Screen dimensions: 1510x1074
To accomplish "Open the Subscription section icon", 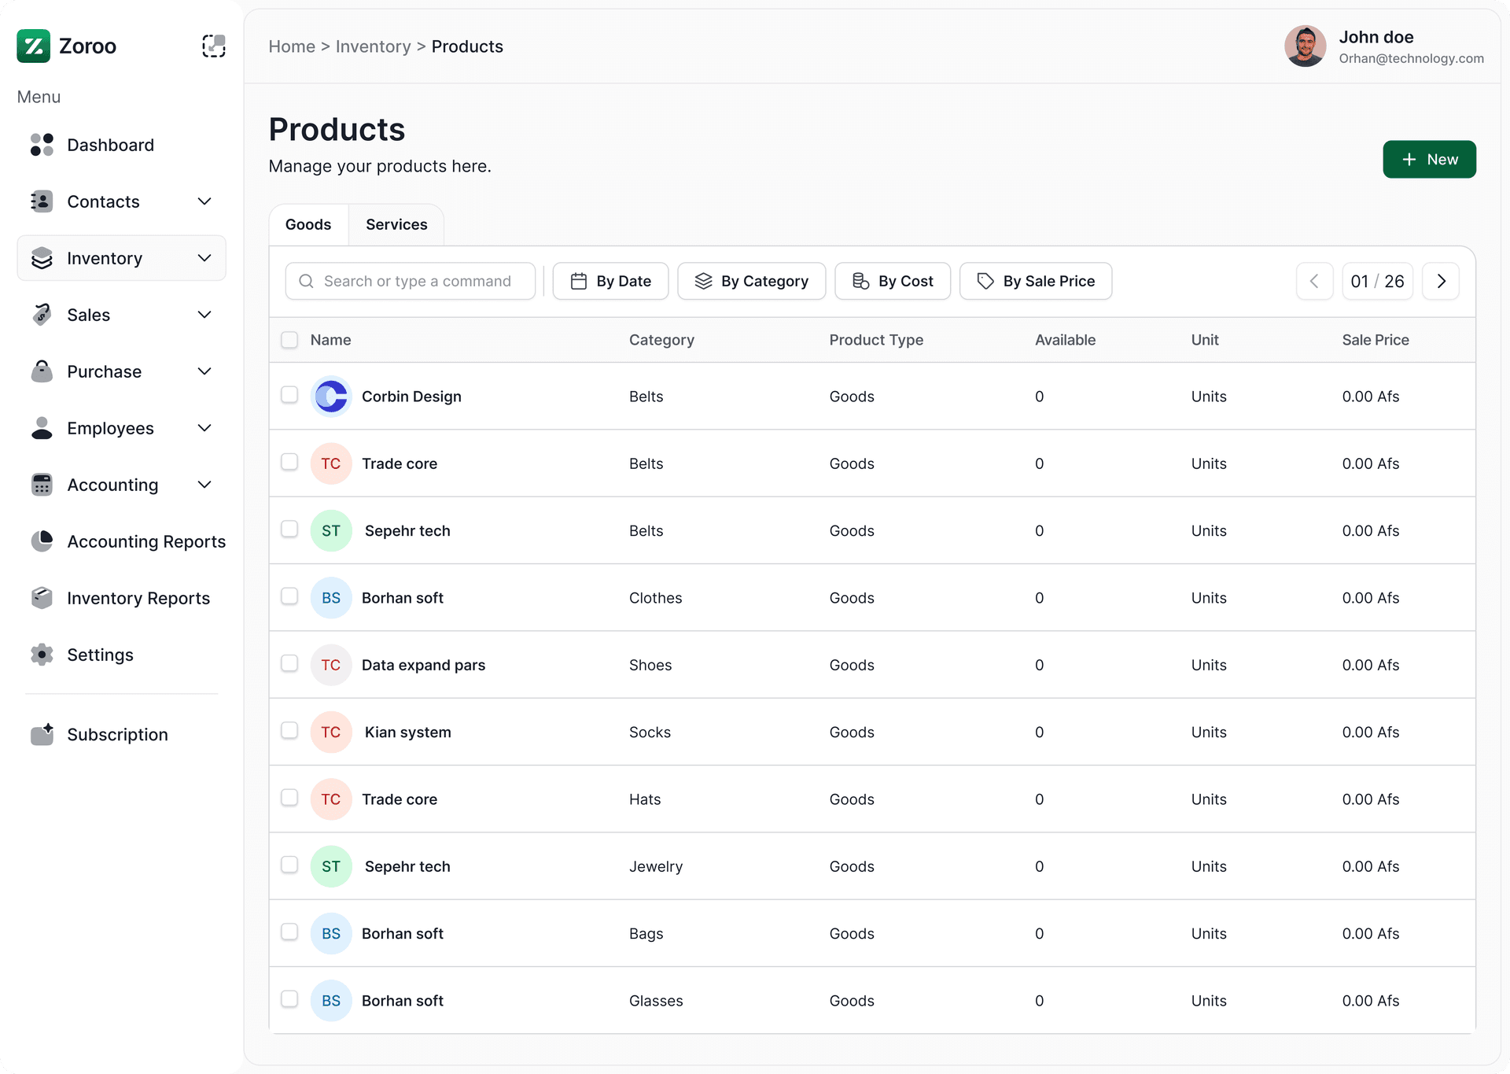I will point(41,733).
